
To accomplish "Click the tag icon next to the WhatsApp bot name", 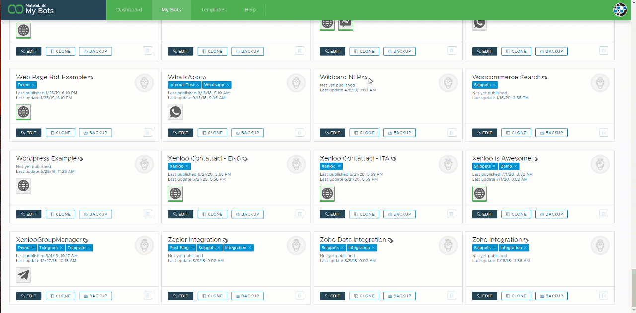I will [204, 78].
